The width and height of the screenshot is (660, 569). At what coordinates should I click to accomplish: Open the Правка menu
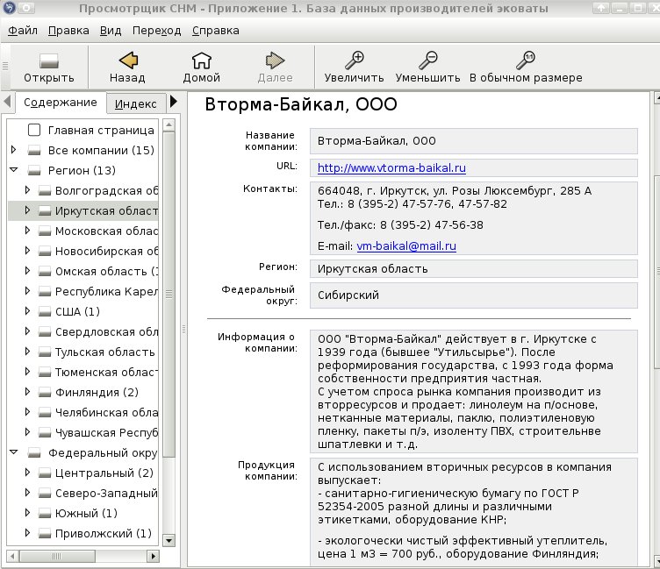(68, 31)
